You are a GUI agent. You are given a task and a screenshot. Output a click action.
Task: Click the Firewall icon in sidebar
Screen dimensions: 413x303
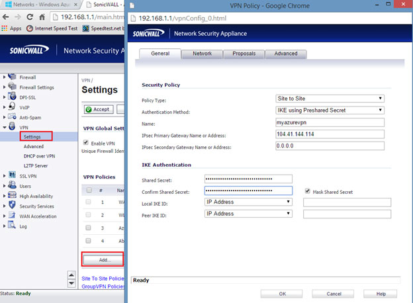(x=12, y=77)
